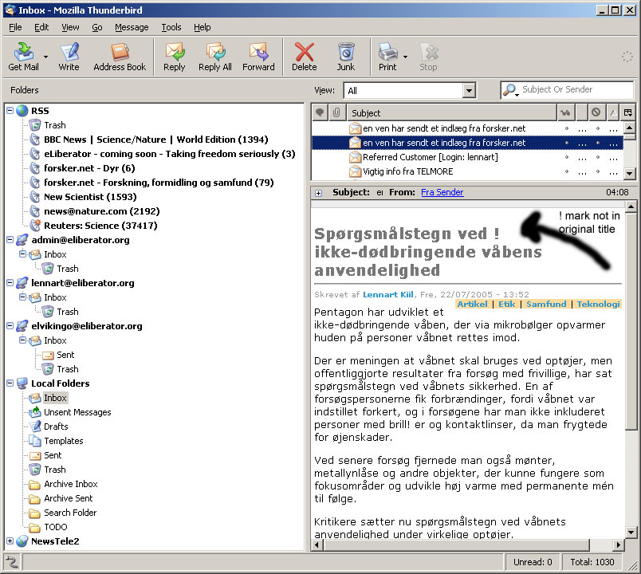
Task: Toggle the thread column header in message list
Action: click(320, 112)
